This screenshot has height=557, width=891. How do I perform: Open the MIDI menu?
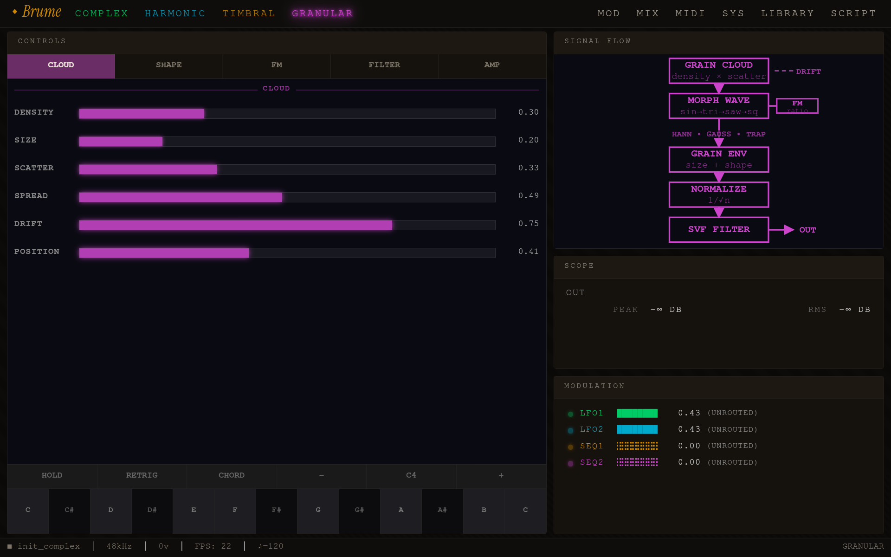pyautogui.click(x=690, y=13)
